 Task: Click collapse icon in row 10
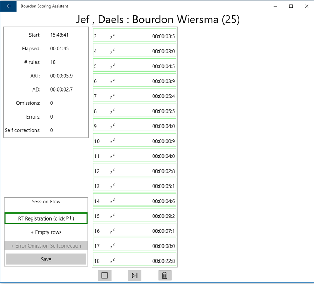(x=112, y=141)
